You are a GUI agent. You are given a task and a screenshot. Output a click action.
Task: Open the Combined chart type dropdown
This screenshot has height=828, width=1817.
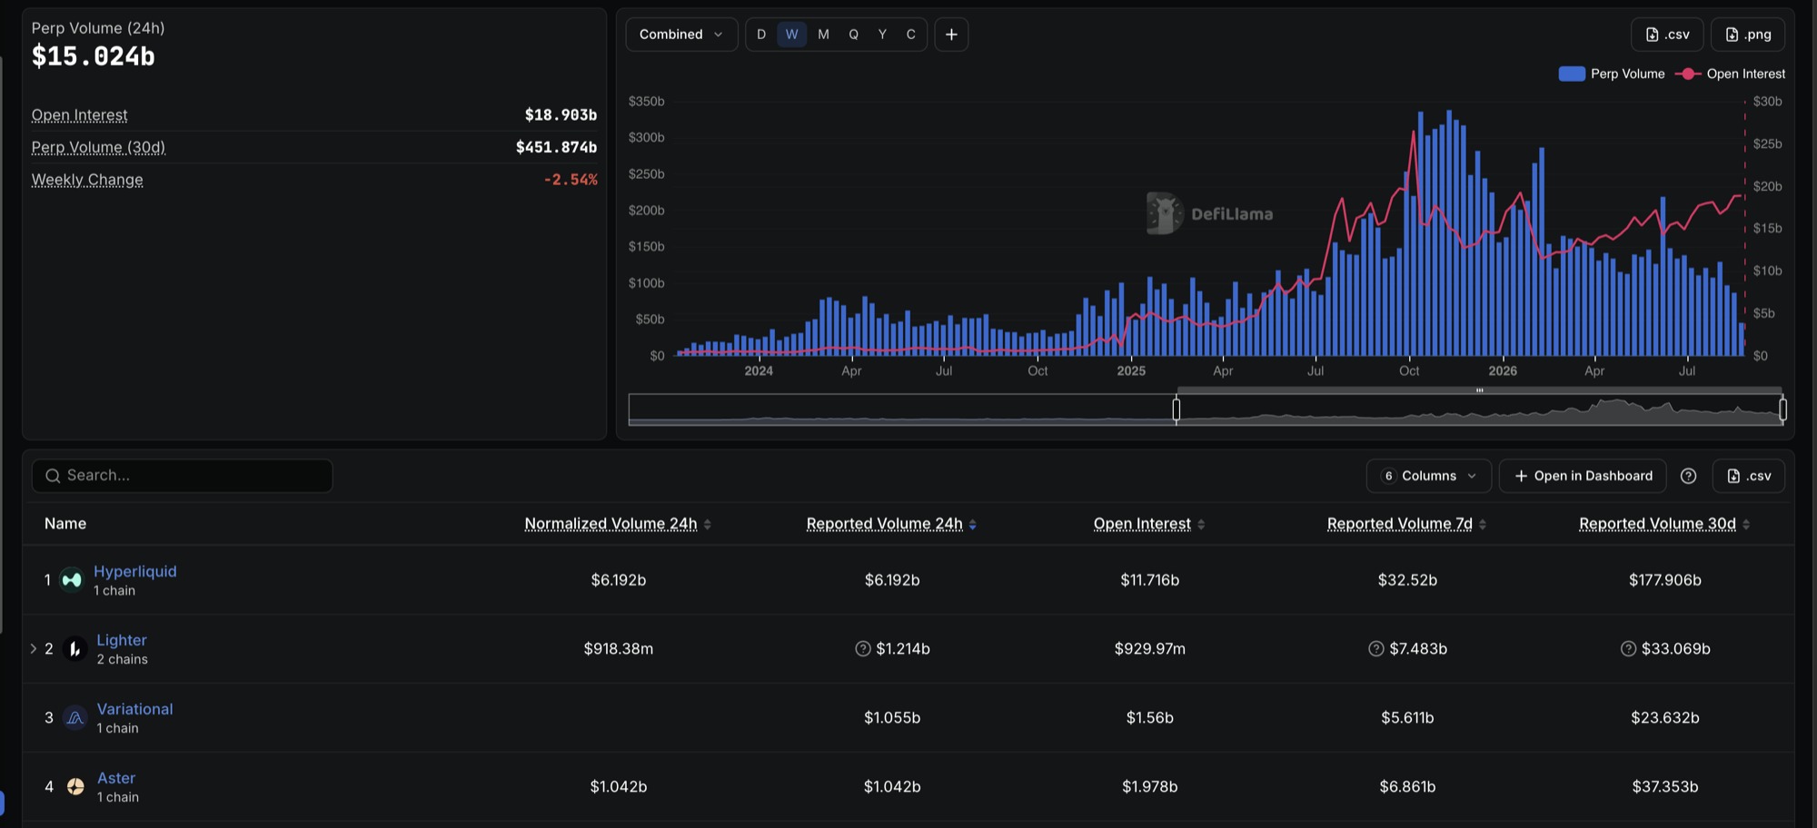[681, 34]
